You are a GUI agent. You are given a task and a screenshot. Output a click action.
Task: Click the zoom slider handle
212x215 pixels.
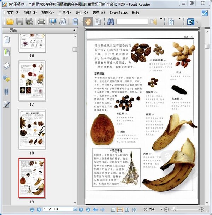175,209
